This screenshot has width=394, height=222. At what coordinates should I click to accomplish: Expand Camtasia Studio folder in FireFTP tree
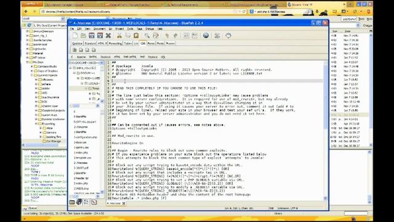(x=32, y=67)
